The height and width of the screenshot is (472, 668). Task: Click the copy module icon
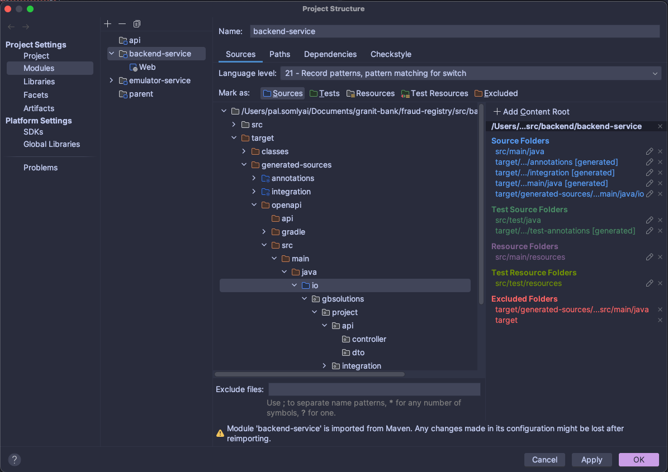[x=137, y=23]
